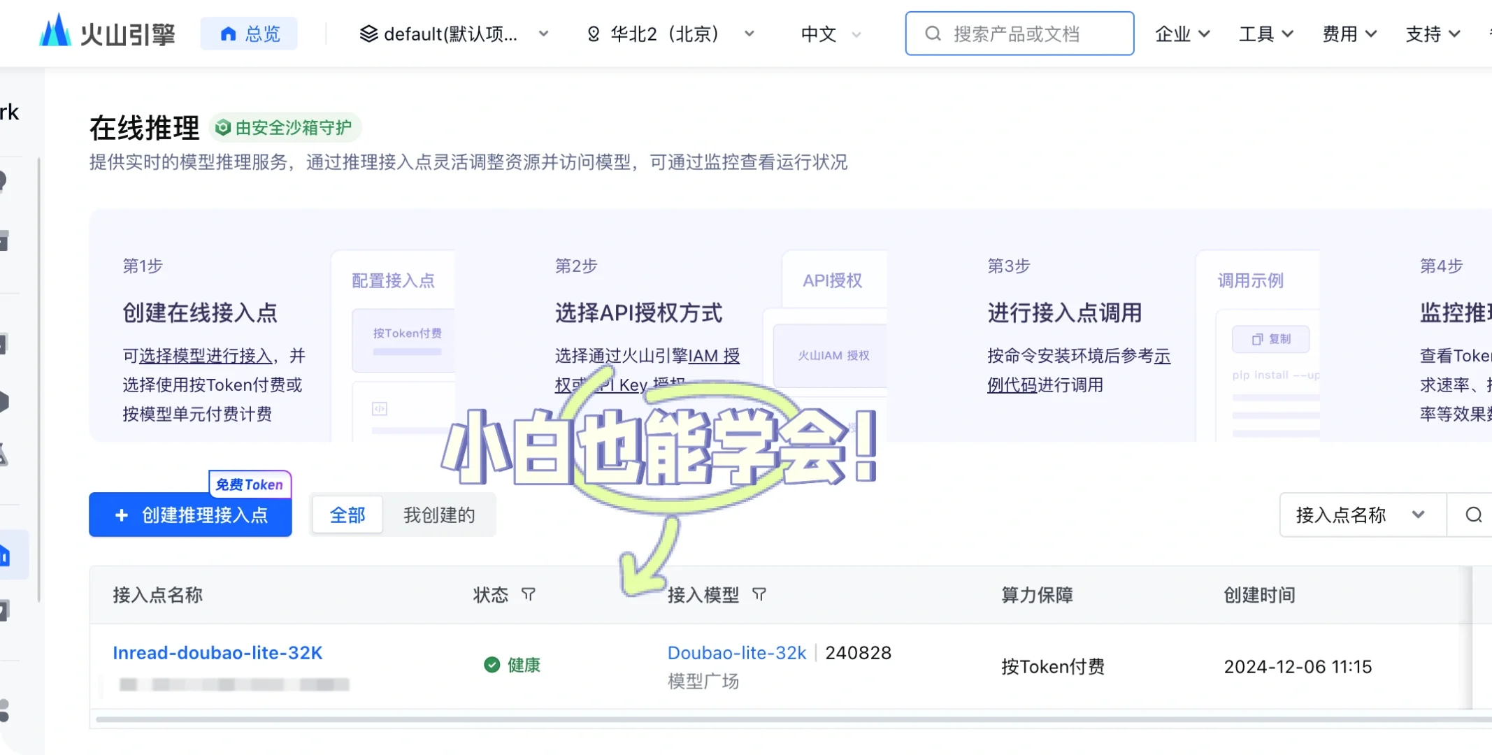
Task: Open the 接入模型 column filter
Action: (x=760, y=594)
